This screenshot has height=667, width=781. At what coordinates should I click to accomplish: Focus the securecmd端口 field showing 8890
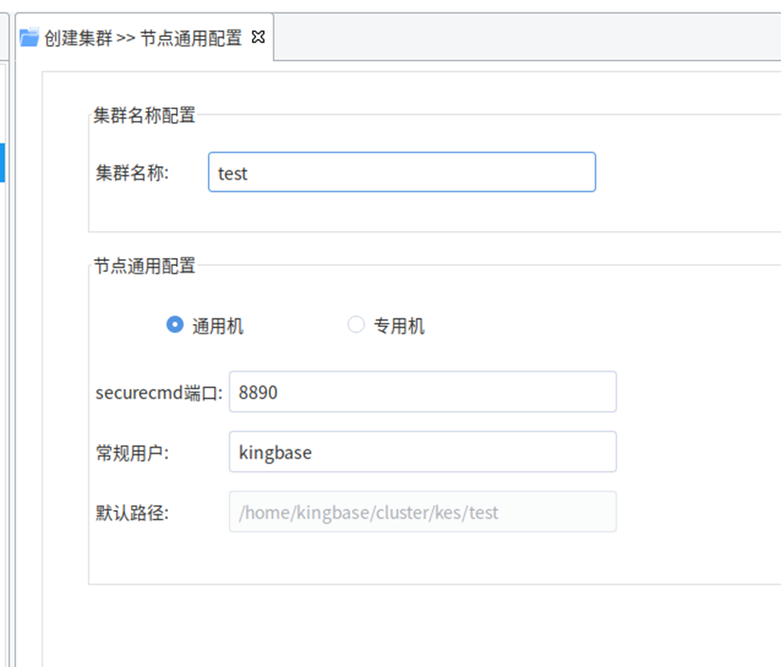422,392
